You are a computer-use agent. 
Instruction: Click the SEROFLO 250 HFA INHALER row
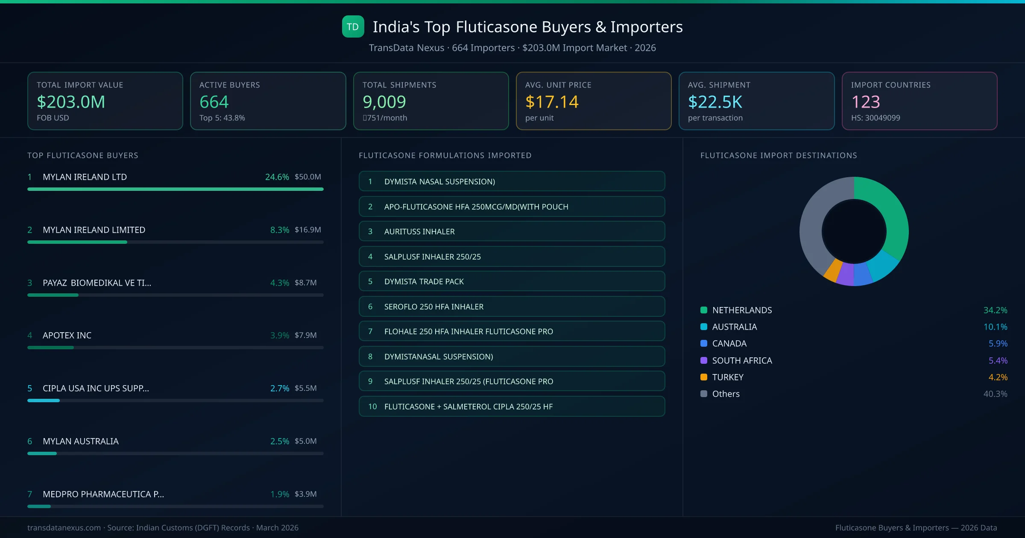tap(512, 306)
